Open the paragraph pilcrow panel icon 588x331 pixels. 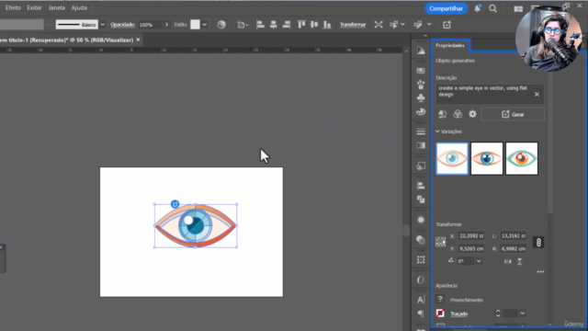click(421, 314)
